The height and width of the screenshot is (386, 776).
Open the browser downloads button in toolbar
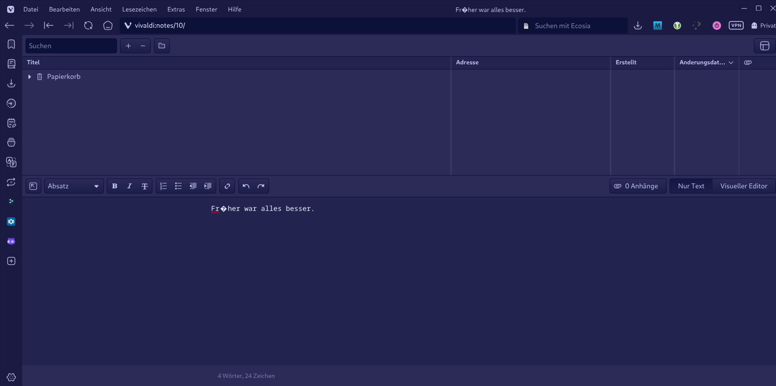pos(638,26)
